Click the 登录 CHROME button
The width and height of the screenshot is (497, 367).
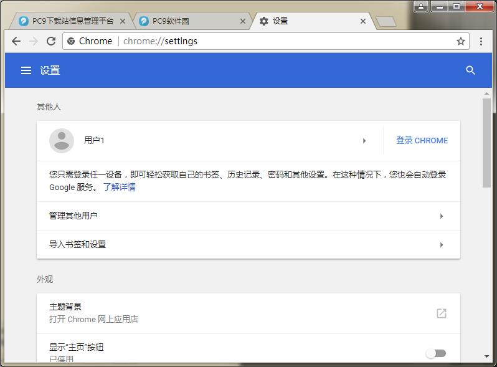(422, 141)
